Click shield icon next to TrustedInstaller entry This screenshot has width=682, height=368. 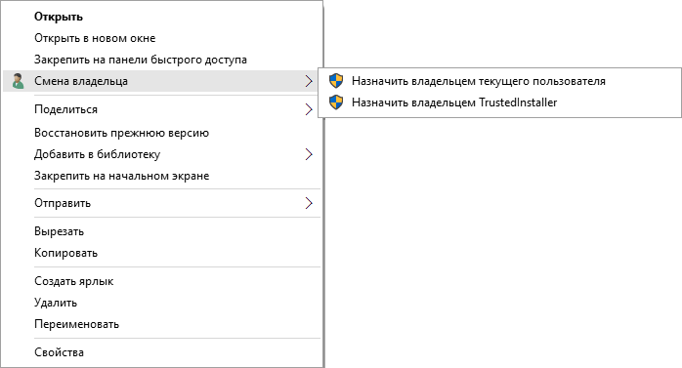coord(336,102)
